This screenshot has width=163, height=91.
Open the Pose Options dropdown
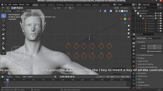[x=125, y=8]
